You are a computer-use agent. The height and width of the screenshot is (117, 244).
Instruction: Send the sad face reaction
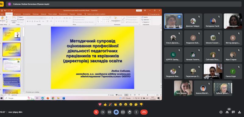click(131, 105)
